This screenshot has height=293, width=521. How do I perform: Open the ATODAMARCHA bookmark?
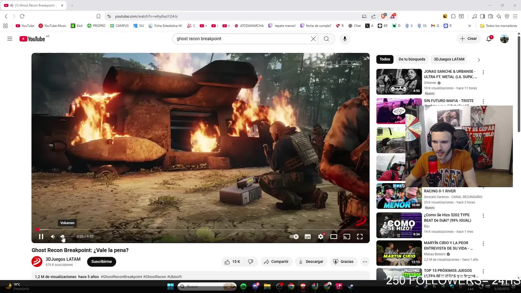pos(249,26)
